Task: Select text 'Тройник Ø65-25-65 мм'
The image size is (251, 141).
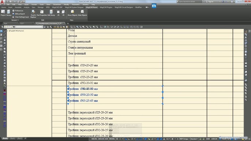Action: pos(83,101)
